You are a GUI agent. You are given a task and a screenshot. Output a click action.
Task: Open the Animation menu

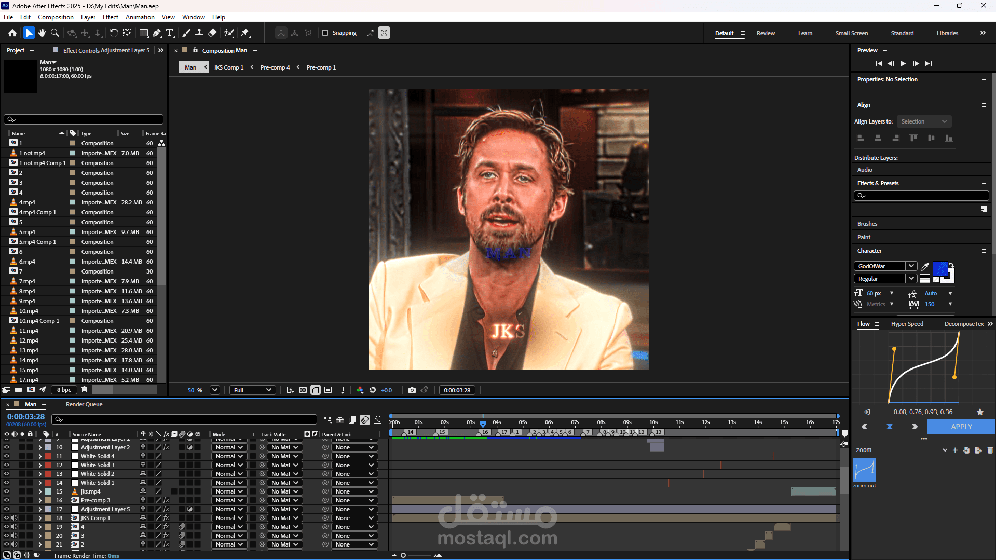coord(140,17)
